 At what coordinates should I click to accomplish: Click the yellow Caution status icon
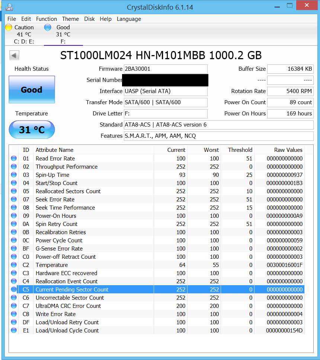(9, 27)
